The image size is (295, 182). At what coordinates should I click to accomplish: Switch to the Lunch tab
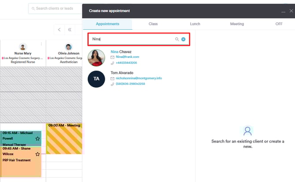click(195, 24)
